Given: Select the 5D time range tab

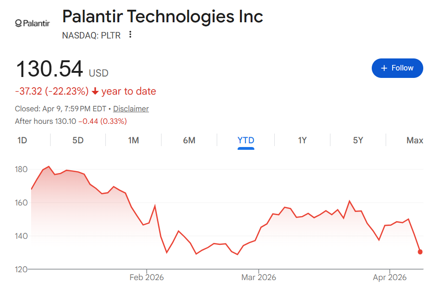Looking at the screenshot, I should 78,140.
